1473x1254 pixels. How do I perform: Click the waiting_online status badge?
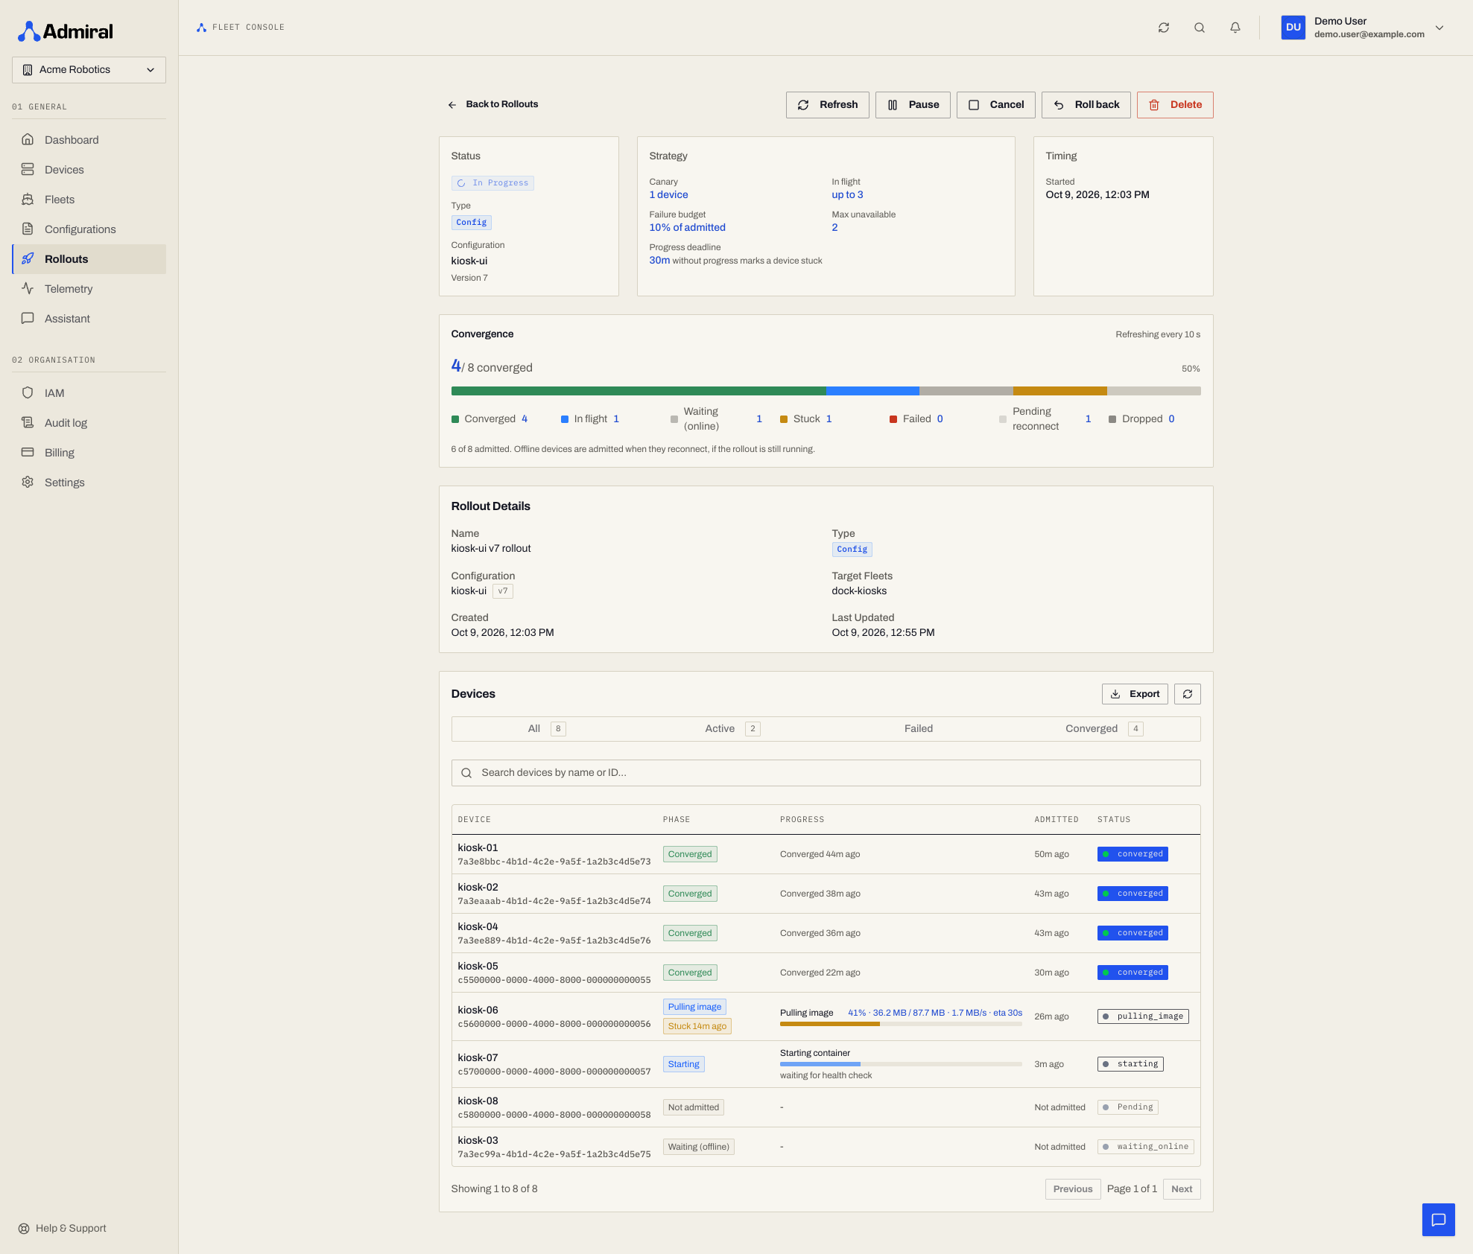1145,1147
